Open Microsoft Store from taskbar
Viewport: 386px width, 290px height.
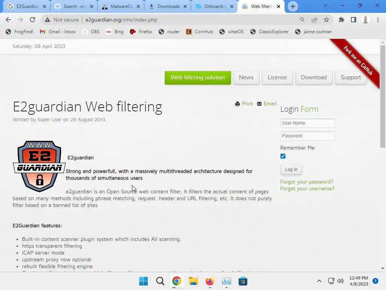[243, 281]
